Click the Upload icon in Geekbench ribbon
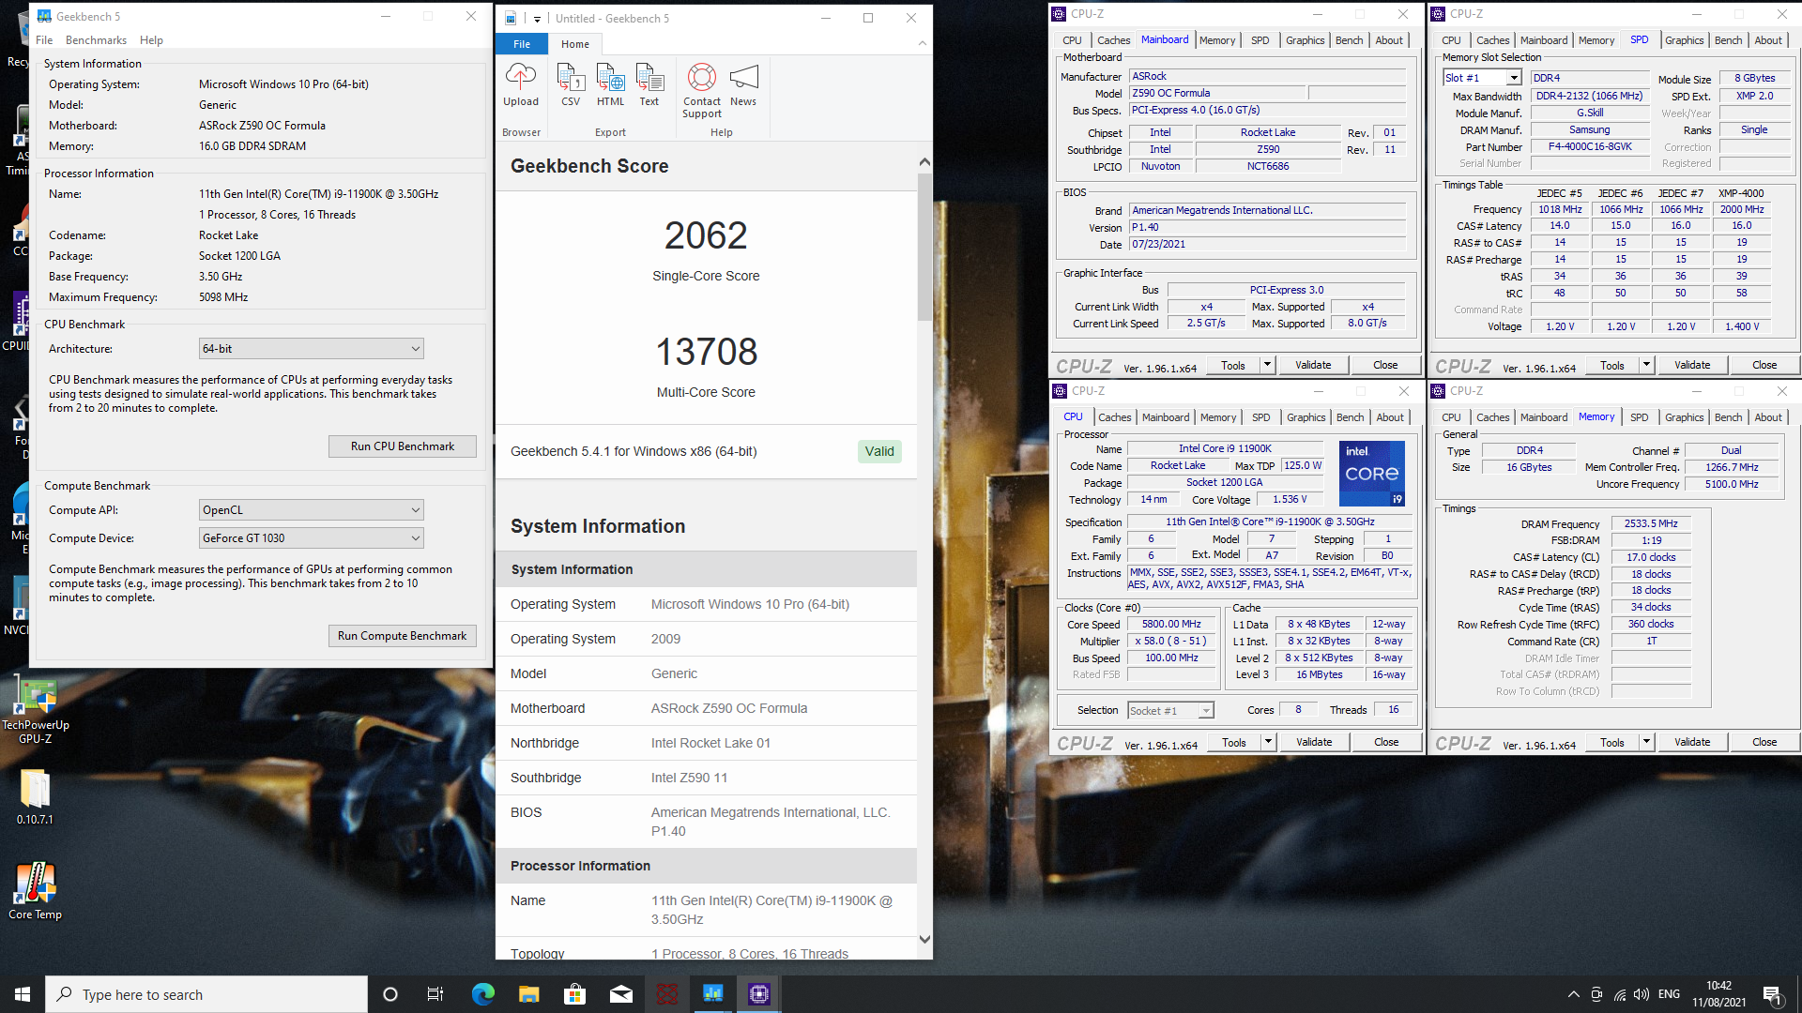This screenshot has height=1013, width=1802. [x=521, y=85]
